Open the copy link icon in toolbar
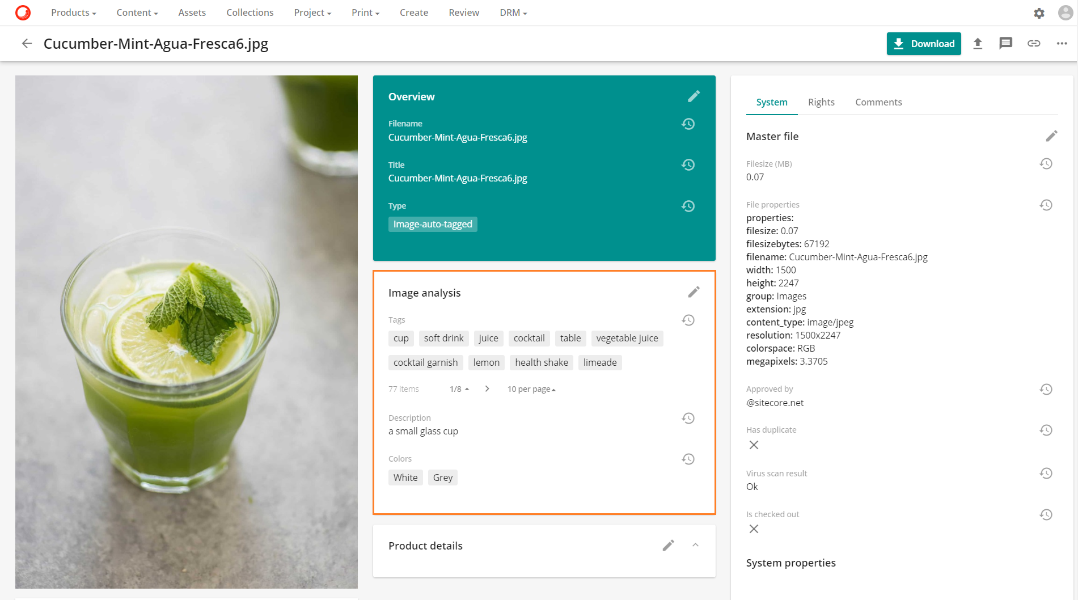This screenshot has width=1078, height=600. click(x=1034, y=43)
